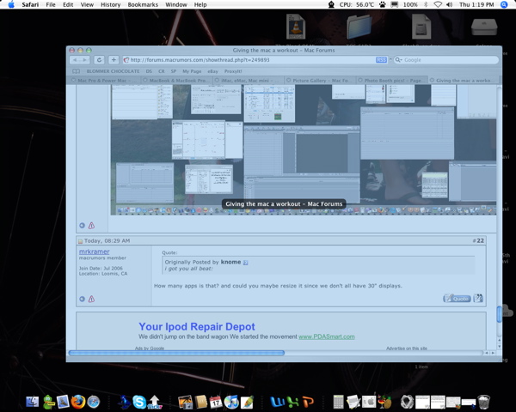Switch to 'Photo Booth pics!' tab
Image resolution: width=516 pixels, height=412 pixels.
[392, 80]
